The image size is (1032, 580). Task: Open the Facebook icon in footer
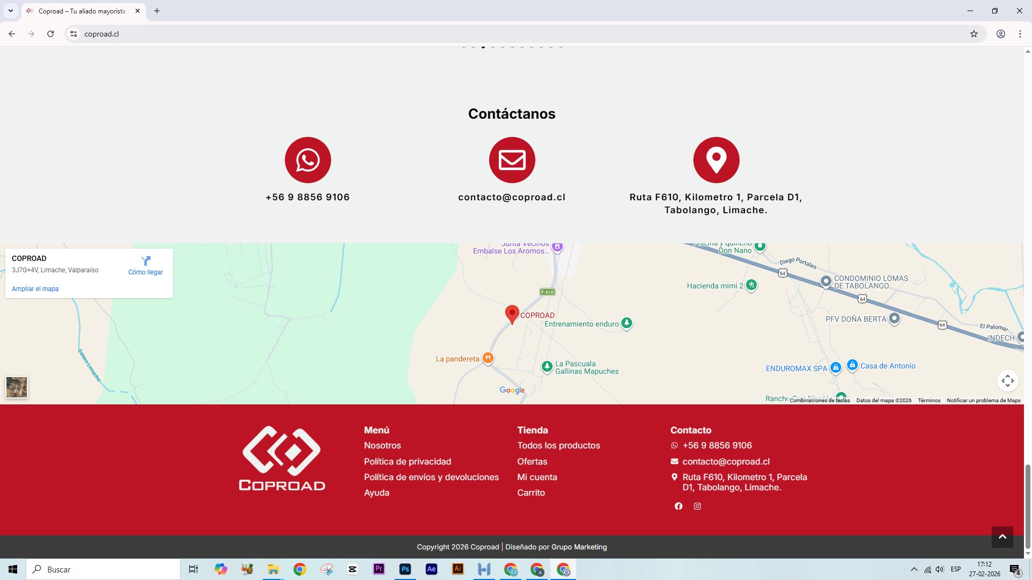[x=678, y=506]
